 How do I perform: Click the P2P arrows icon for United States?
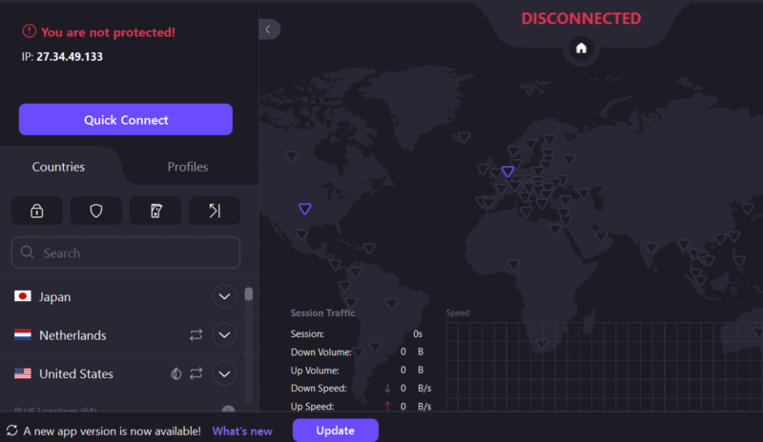tap(196, 374)
